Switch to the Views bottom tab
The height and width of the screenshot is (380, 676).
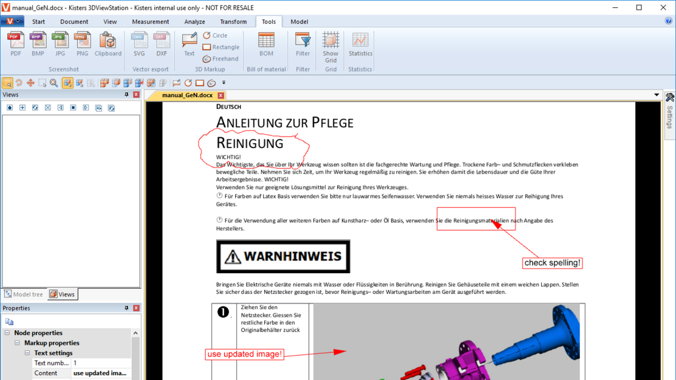62,294
